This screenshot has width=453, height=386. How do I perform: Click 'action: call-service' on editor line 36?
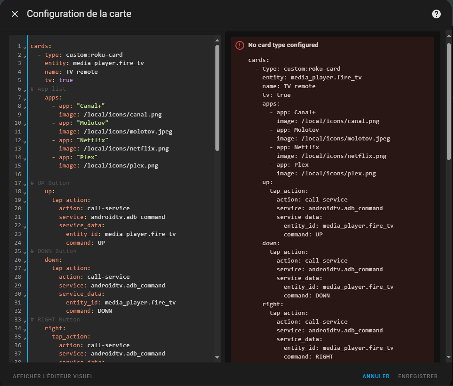(94, 345)
